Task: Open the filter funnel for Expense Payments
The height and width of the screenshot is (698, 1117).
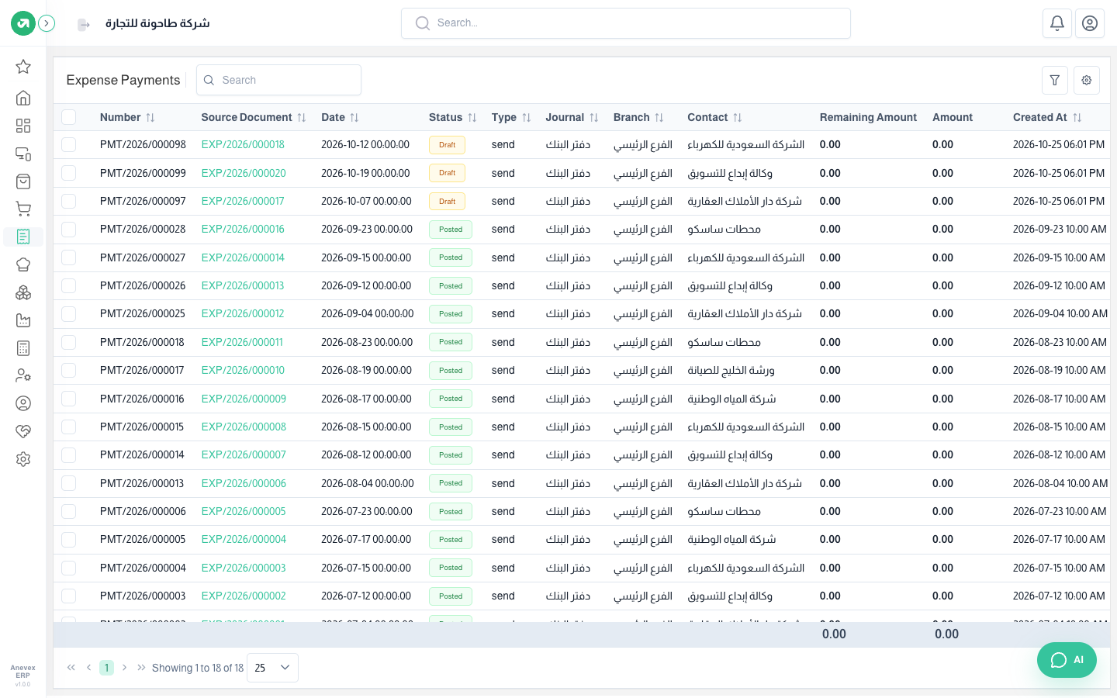Action: click(x=1055, y=80)
